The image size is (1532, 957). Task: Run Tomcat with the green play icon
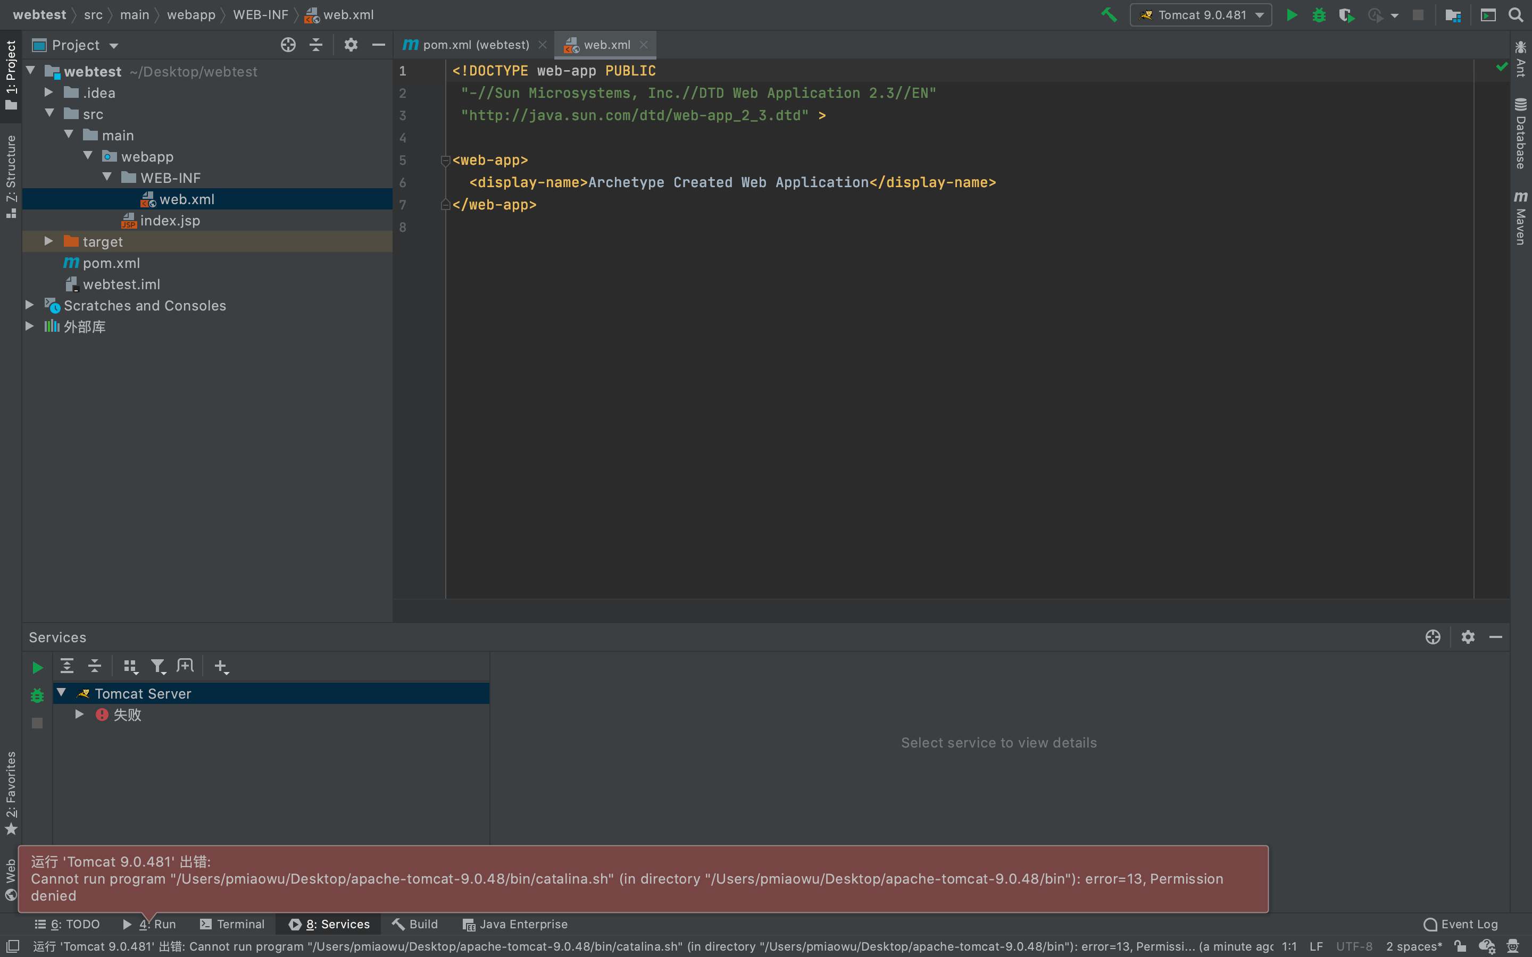click(x=1292, y=14)
